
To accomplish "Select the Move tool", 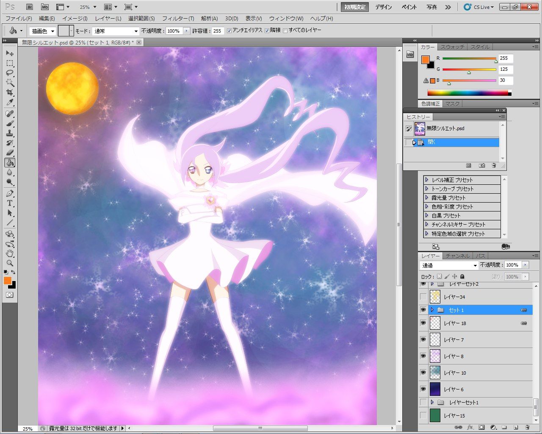I will [10, 53].
